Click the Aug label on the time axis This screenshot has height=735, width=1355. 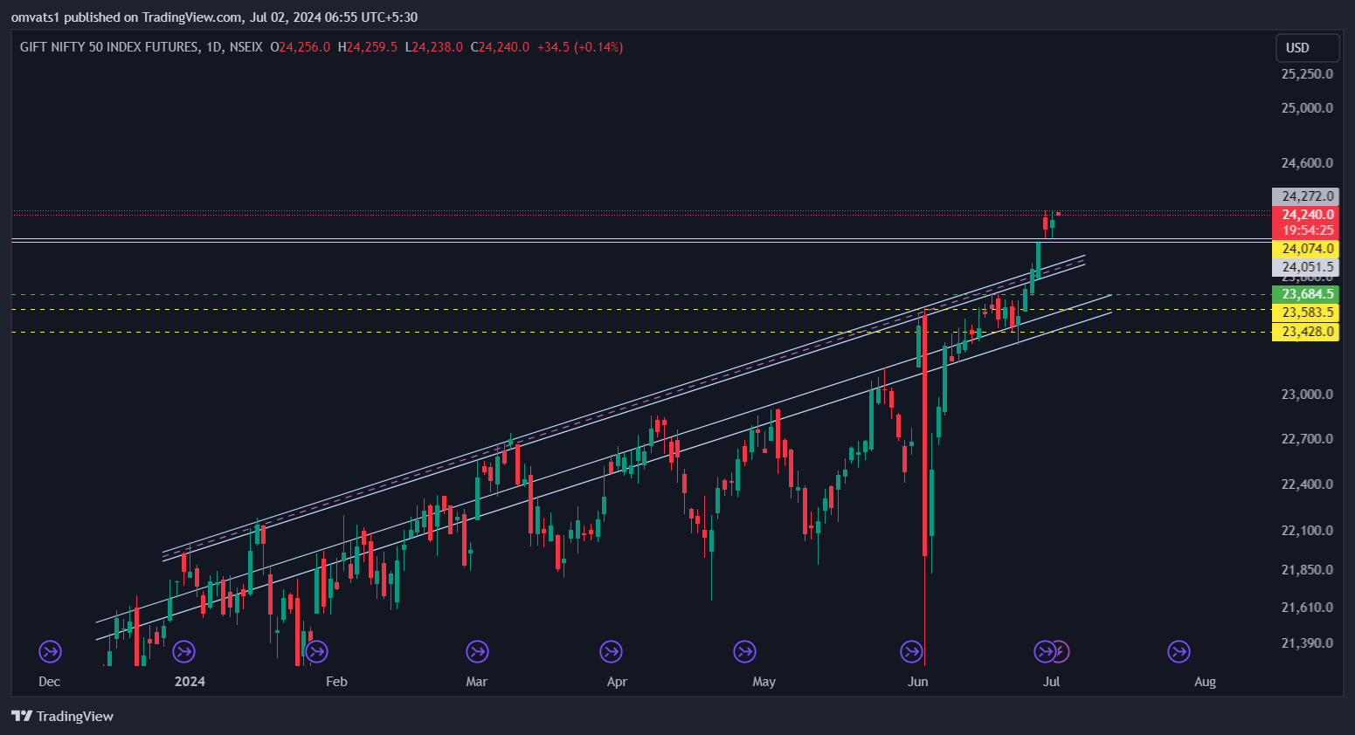coord(1206,682)
